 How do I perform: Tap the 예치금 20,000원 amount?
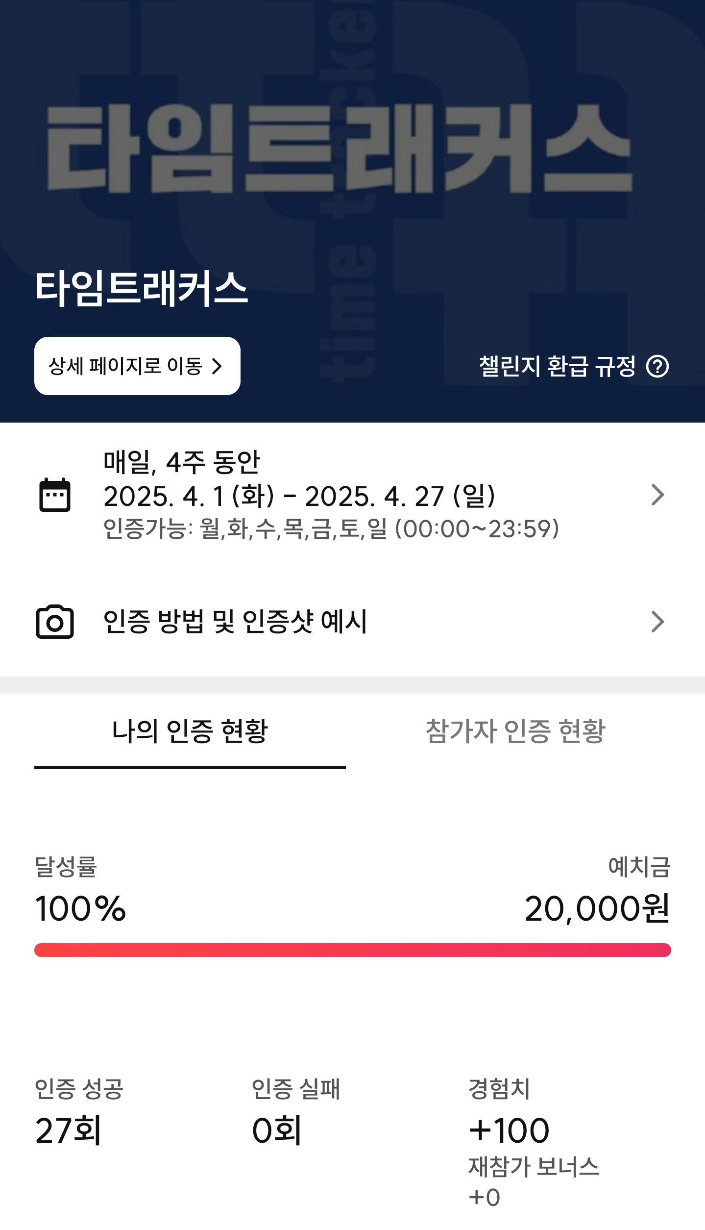coord(597,909)
